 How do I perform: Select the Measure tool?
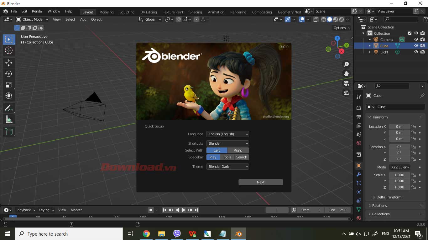pyautogui.click(x=9, y=119)
